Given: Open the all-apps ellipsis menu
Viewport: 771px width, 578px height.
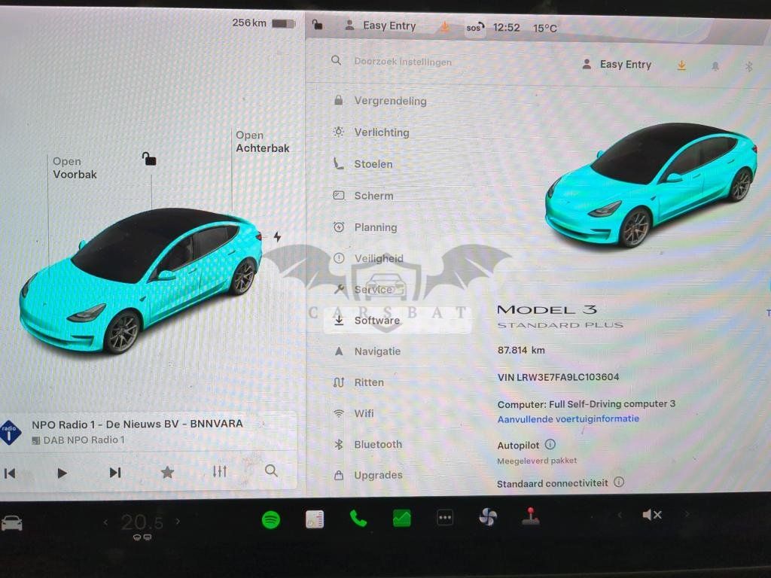Looking at the screenshot, I should click(445, 517).
